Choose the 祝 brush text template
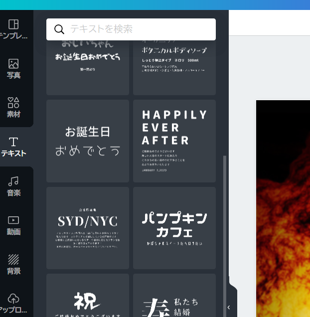The height and width of the screenshot is (317, 310). [88, 296]
